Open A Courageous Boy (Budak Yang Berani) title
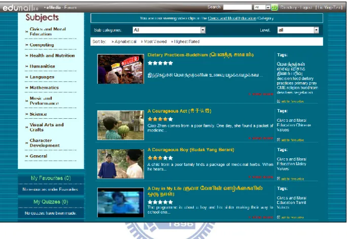This screenshot has width=347, height=239. tap(191, 150)
